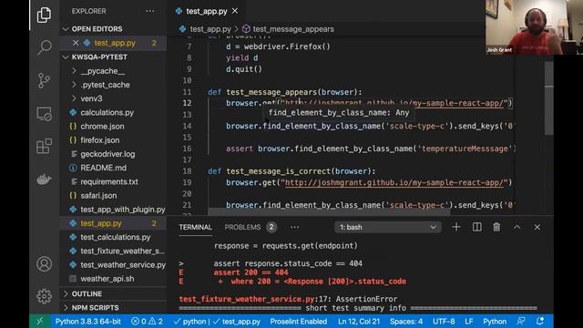583x328 pixels.
Task: Open notifications bell in status bar
Action: (539, 322)
